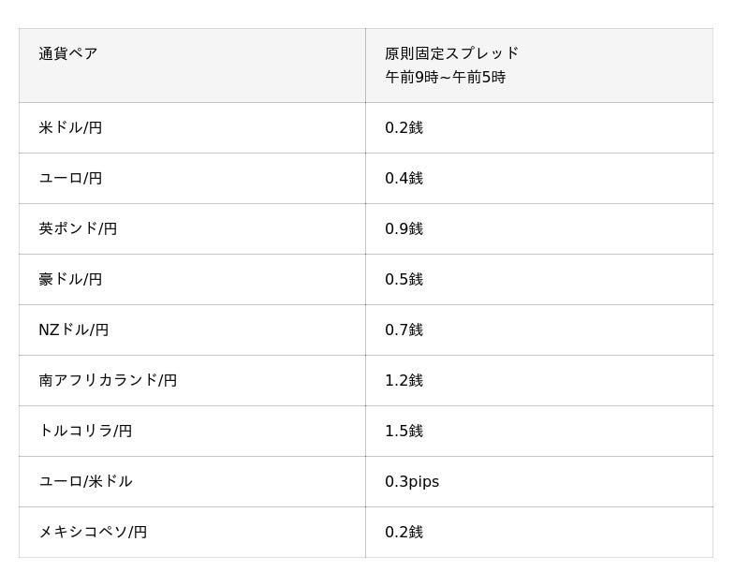Select the NZドル/円 currency pair cell
The width and height of the screenshot is (749, 586).
73,330
